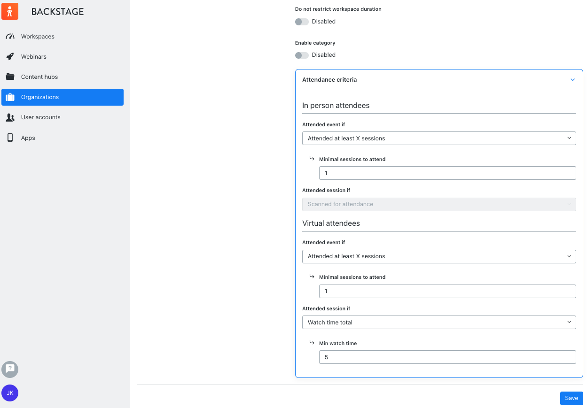Click the help question mark icon
The width and height of the screenshot is (587, 408).
click(x=10, y=370)
